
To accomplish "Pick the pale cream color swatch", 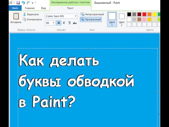I will 154,19.
